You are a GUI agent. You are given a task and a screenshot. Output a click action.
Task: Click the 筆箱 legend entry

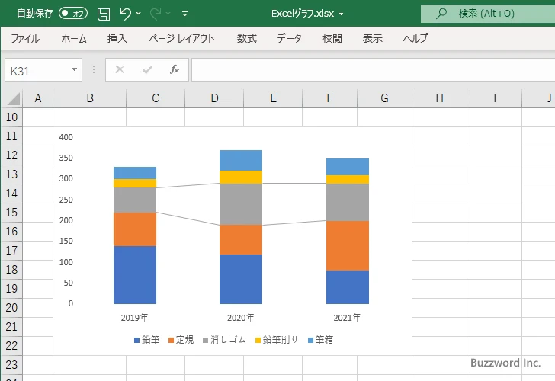click(320, 340)
